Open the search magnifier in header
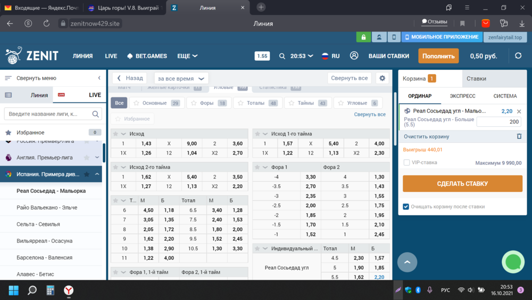The image size is (532, 300). (x=282, y=56)
